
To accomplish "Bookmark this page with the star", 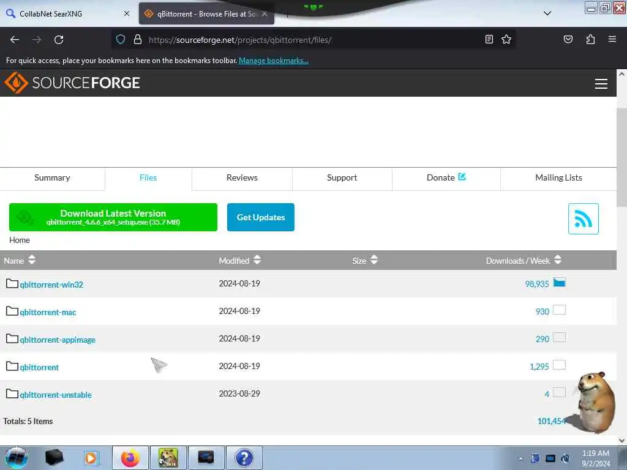I will coord(506,39).
